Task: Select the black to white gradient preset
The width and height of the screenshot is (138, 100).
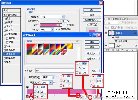Action: coord(41,46)
